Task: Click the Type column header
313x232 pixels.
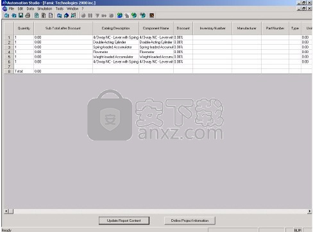Action: (295, 28)
